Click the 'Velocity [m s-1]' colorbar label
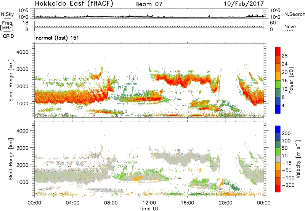 pyautogui.click(x=298, y=159)
